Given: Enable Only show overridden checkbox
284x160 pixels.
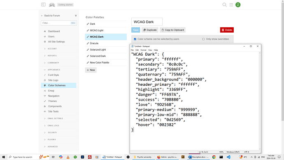Looking at the screenshot, I should [x=203, y=39].
